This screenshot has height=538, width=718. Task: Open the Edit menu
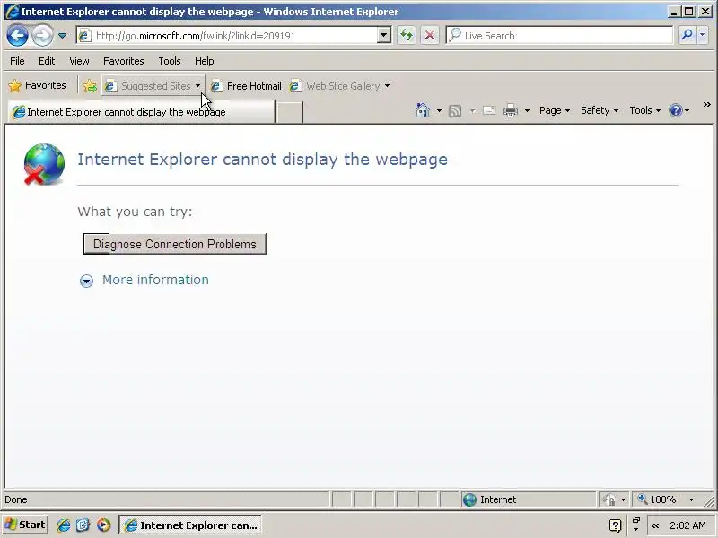click(x=47, y=61)
